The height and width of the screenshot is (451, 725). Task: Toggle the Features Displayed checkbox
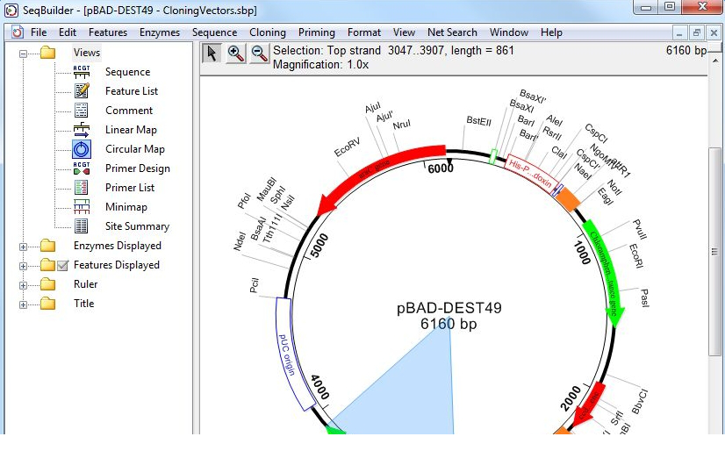tap(63, 265)
